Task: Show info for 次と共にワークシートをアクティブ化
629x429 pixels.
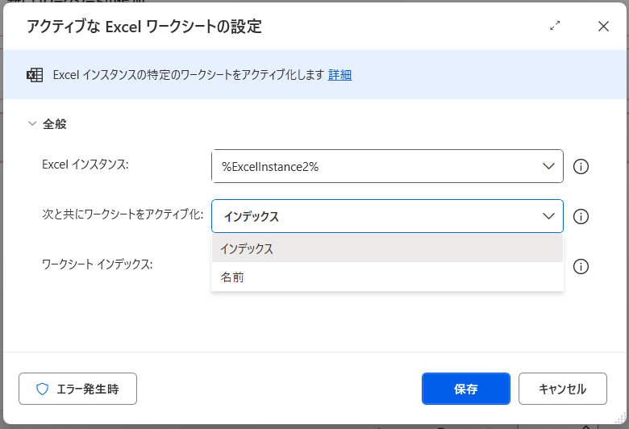Action: point(581,216)
